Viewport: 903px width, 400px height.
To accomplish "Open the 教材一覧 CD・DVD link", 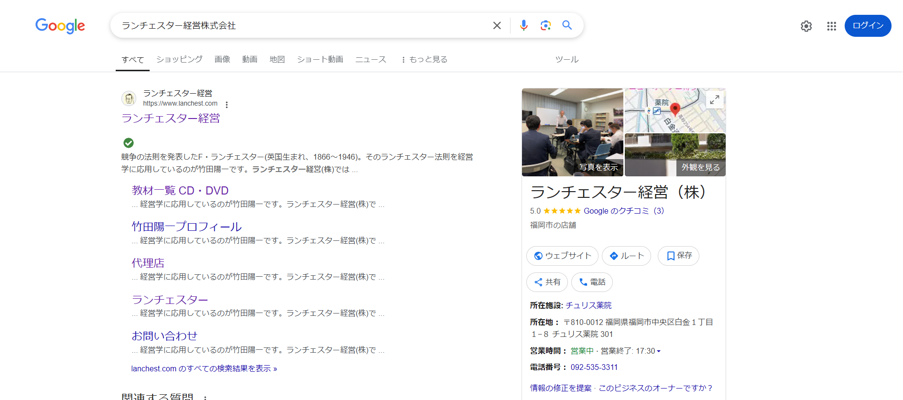I will pyautogui.click(x=180, y=191).
